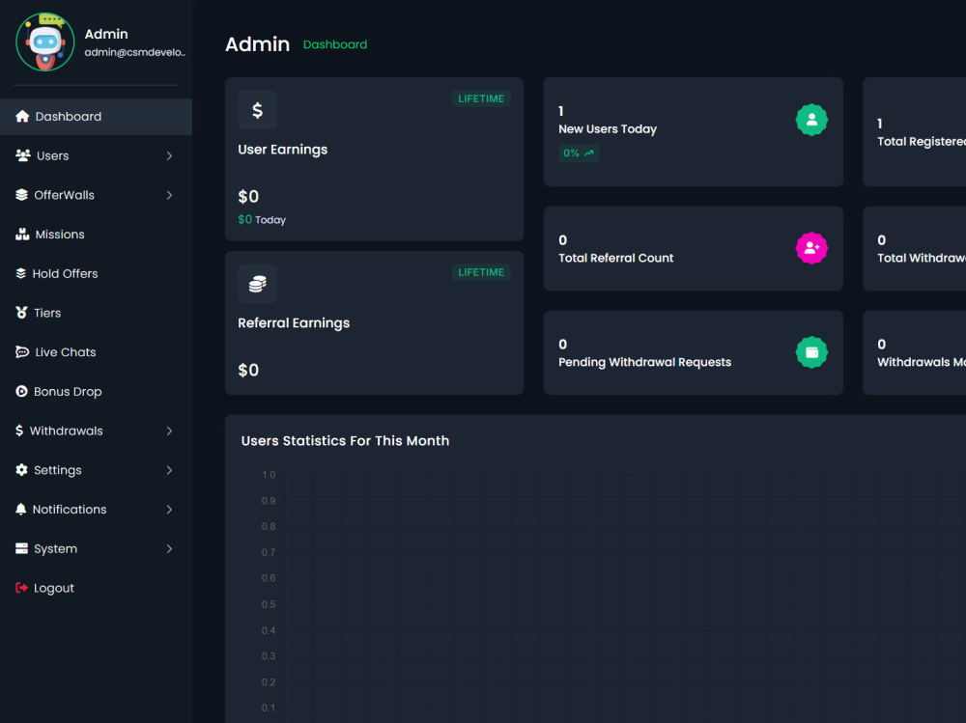The image size is (966, 723).
Task: Click the green Dashboard breadcrumb link
Action: pyautogui.click(x=335, y=44)
